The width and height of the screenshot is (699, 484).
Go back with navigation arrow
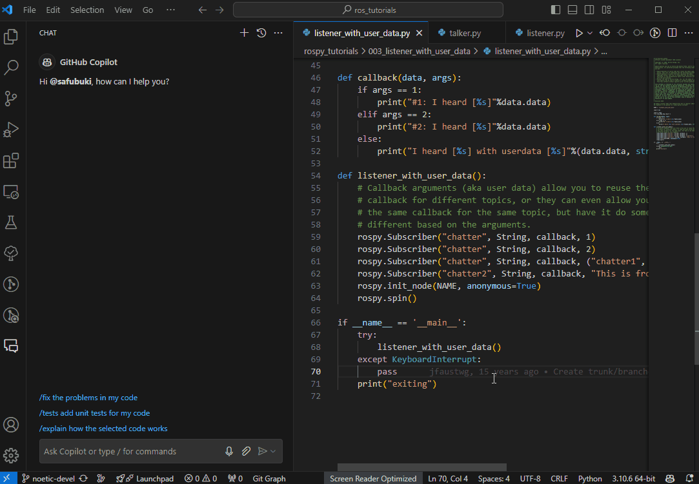[203, 10]
